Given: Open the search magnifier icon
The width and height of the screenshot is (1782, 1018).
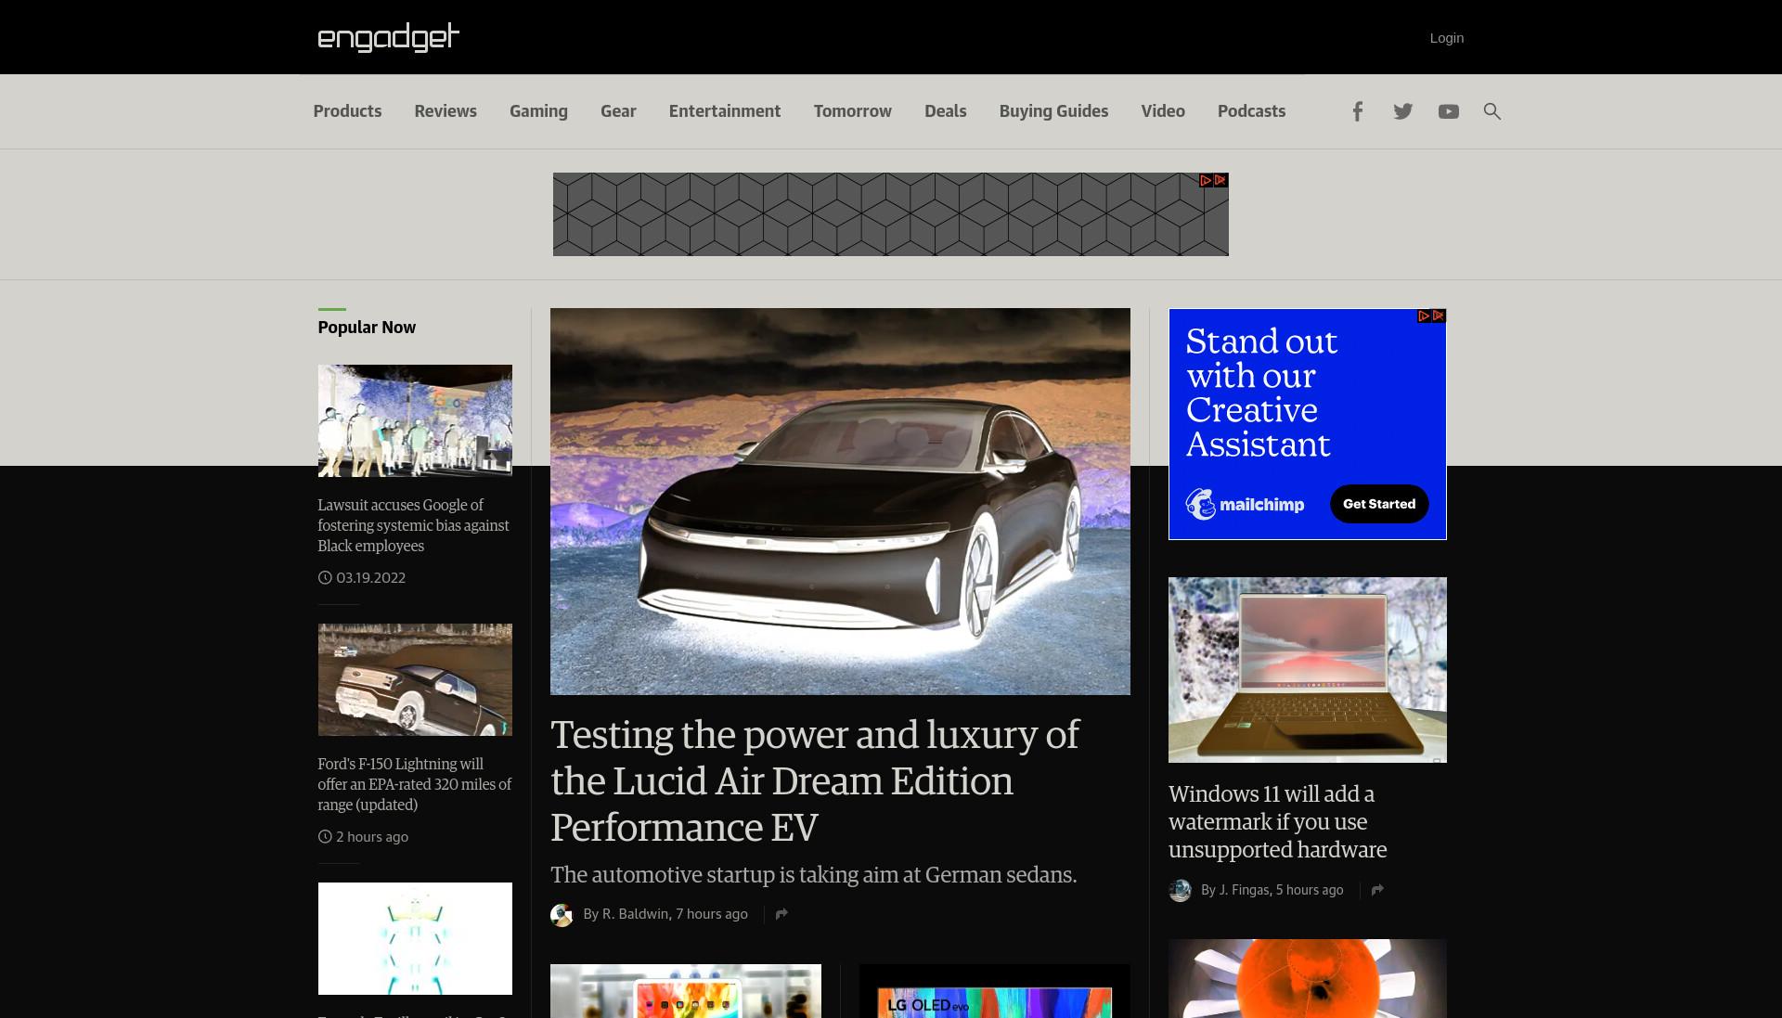Looking at the screenshot, I should point(1491,111).
